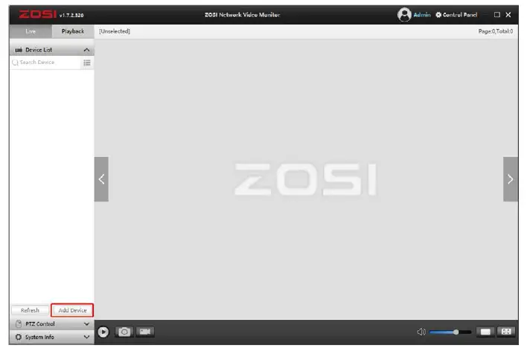
Task: Take a snapshot with camera icon
Action: tap(124, 332)
